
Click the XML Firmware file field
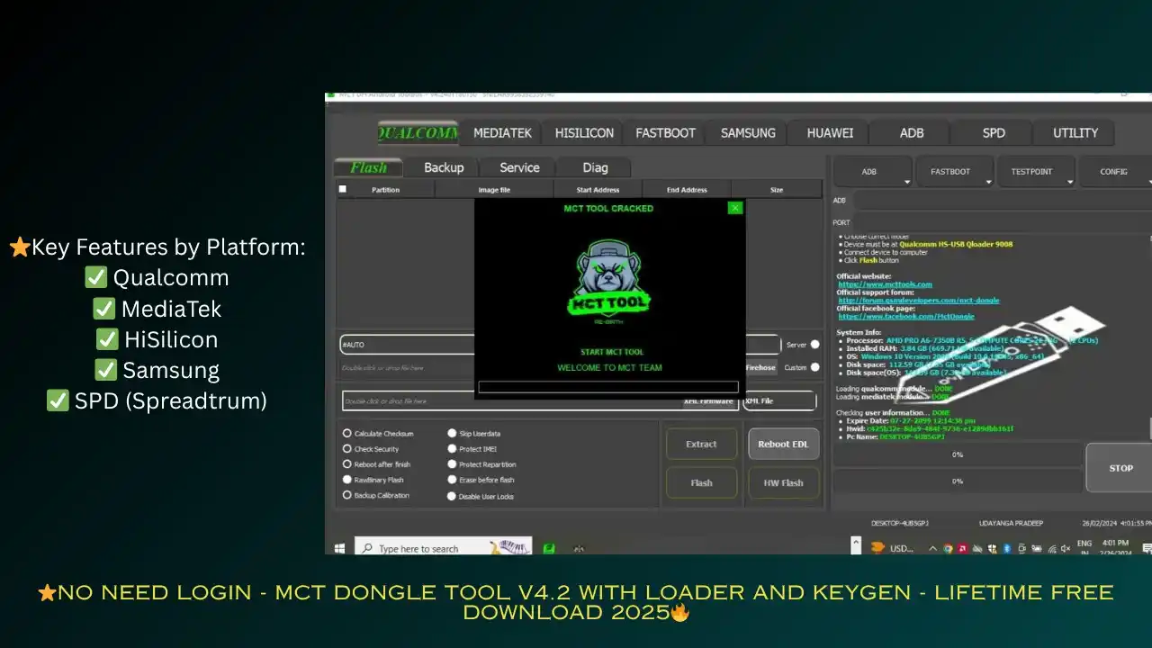click(540, 400)
